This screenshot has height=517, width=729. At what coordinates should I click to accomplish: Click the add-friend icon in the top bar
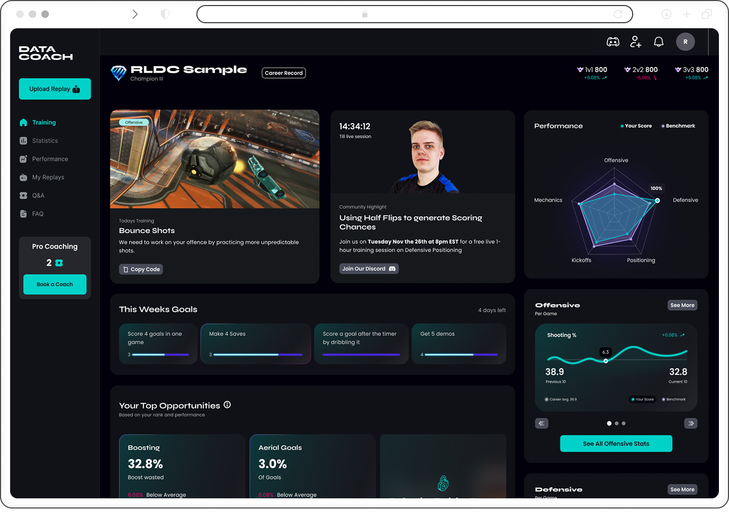(x=636, y=42)
